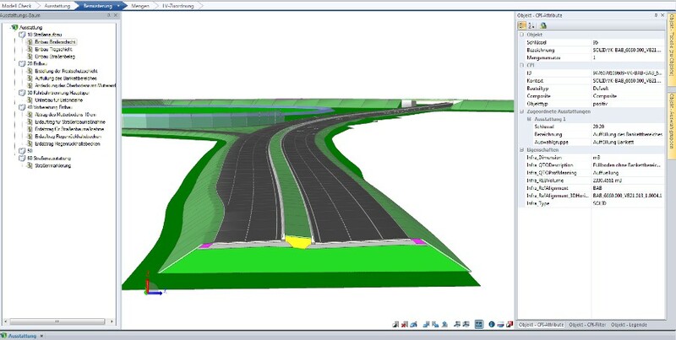This screenshot has height=340, width=676.
Task: Click the categorized sort icon in attributes panel
Action: click(x=521, y=26)
